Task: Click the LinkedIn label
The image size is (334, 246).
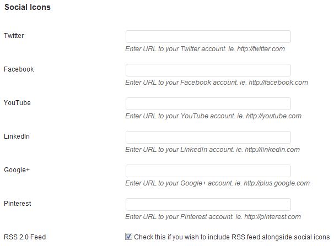Action: 17,136
